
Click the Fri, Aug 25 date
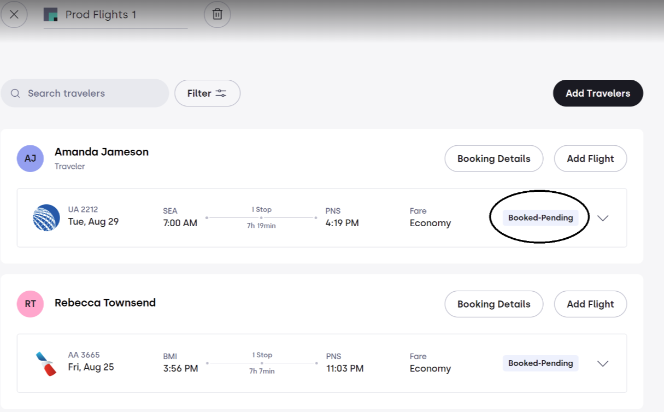[91, 367]
